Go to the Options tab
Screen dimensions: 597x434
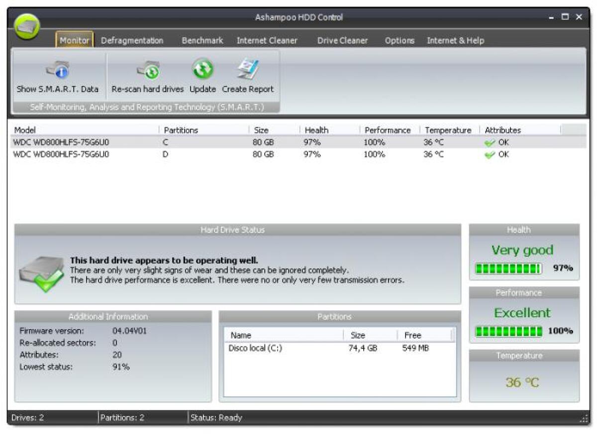click(399, 40)
